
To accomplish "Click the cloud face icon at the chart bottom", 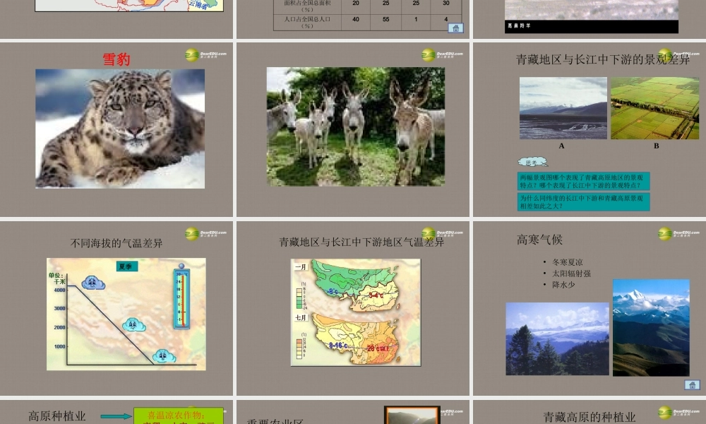I will (x=164, y=356).
